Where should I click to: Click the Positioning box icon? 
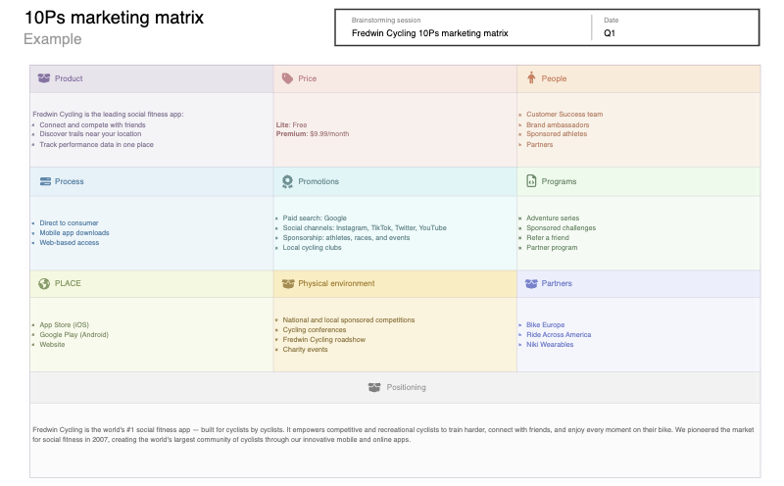coord(374,387)
